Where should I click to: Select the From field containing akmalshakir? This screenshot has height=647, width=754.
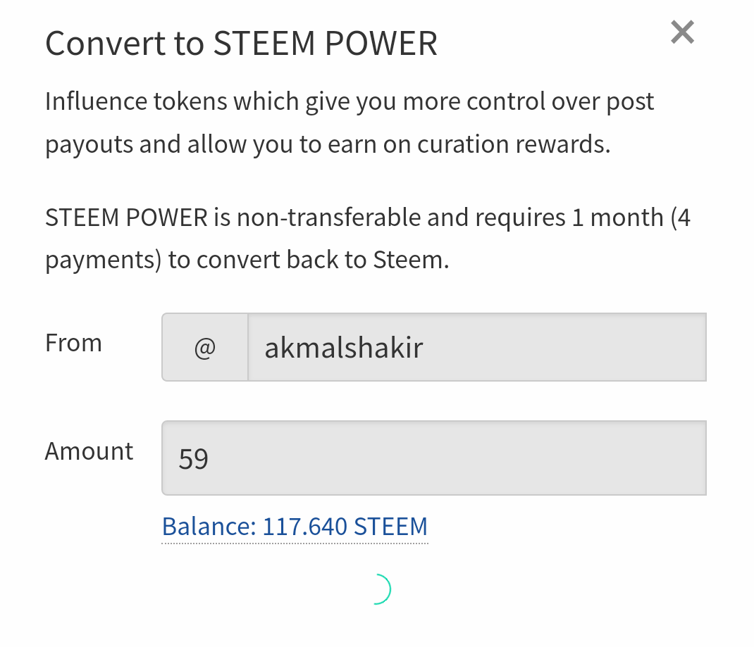pos(476,348)
